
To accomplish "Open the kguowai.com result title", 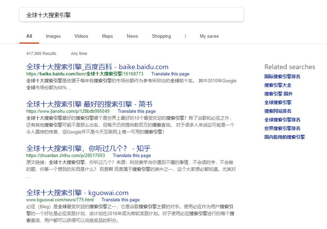I will tap(78, 192).
